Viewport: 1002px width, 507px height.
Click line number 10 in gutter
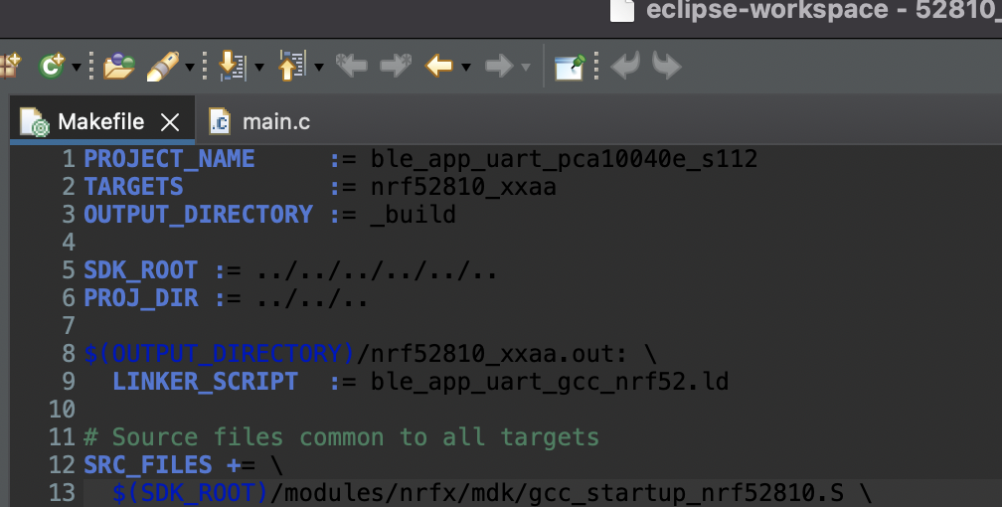62,410
